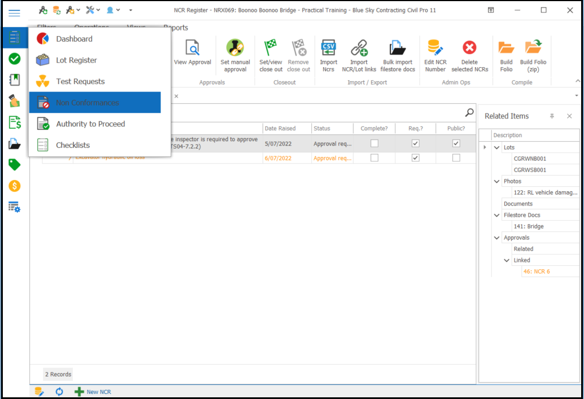The image size is (584, 399).
Task: Click the View Approval ribbon icon
Action: (192, 49)
